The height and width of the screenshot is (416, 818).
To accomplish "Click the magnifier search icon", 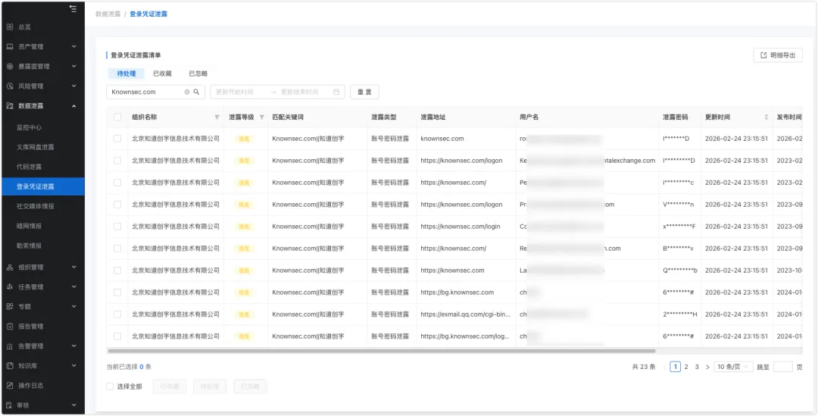I will point(197,92).
